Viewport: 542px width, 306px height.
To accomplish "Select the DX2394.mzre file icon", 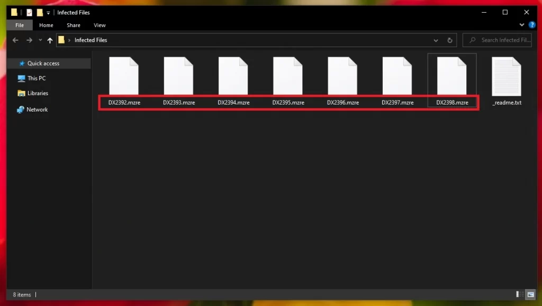I will (233, 76).
